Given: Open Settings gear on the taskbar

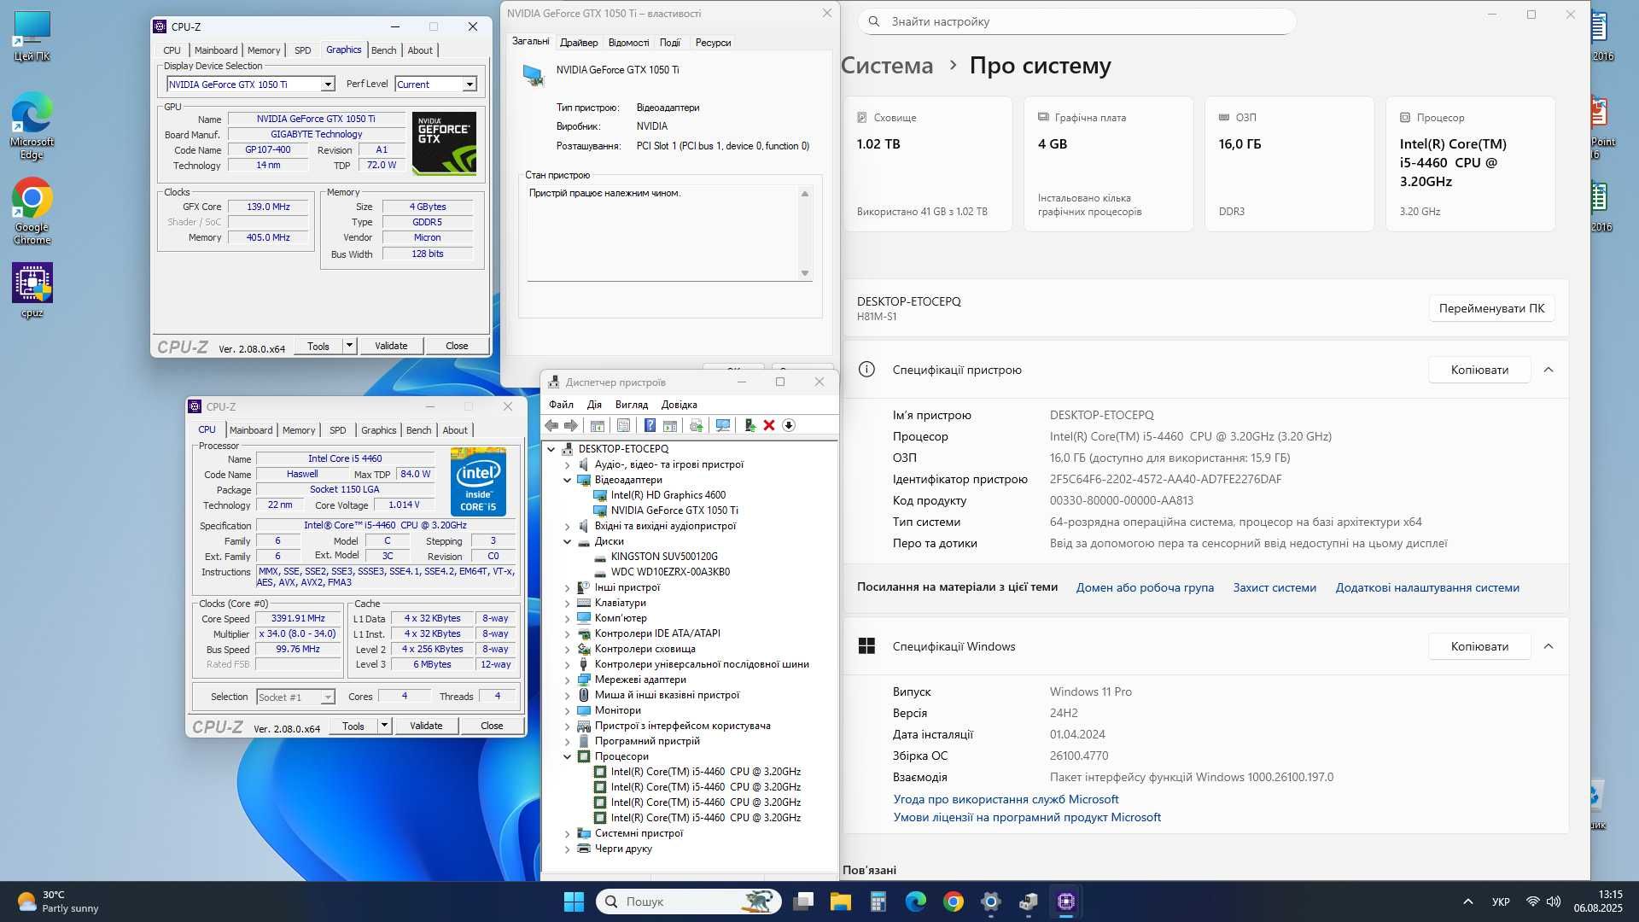Looking at the screenshot, I should tap(991, 902).
